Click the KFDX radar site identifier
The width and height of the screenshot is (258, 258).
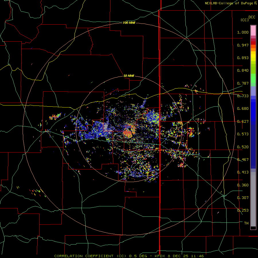161,256
